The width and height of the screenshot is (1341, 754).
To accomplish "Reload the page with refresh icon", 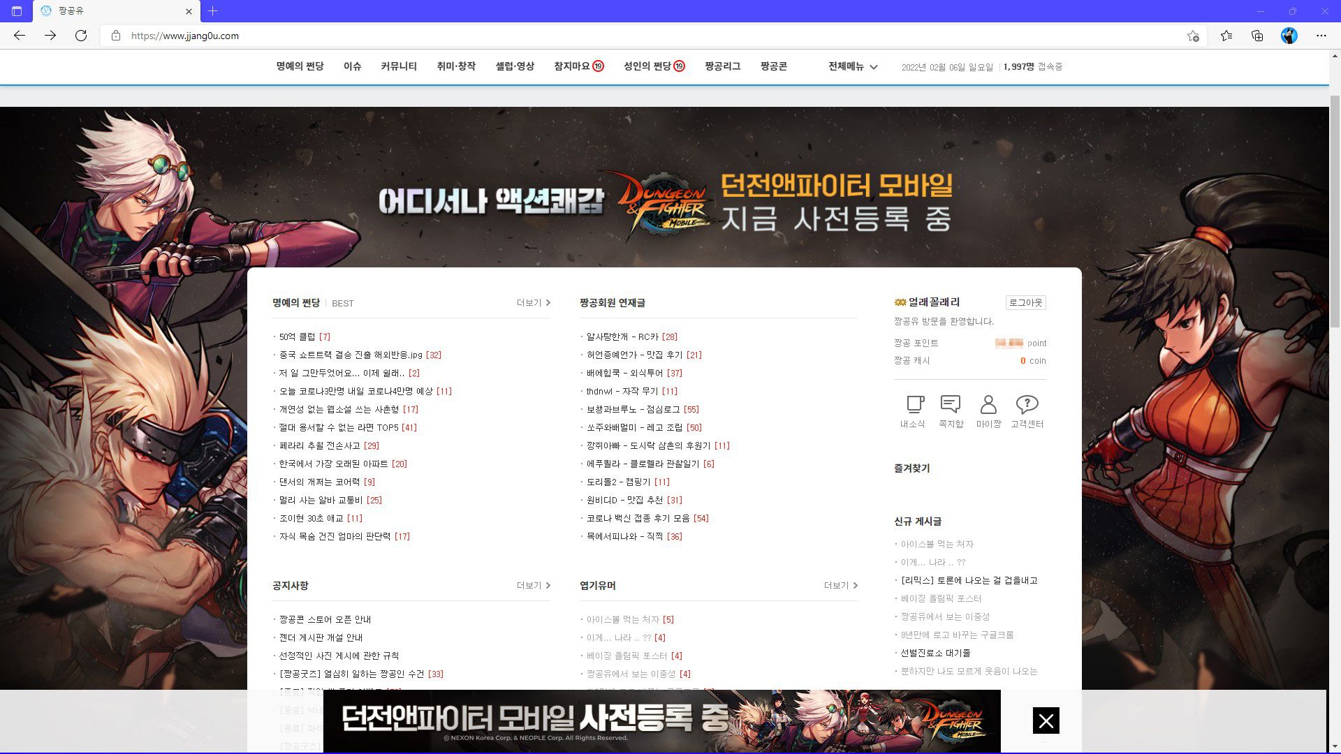I will 81,36.
